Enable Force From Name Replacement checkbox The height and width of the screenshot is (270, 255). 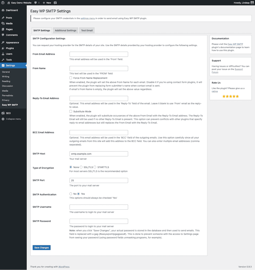click(71, 78)
